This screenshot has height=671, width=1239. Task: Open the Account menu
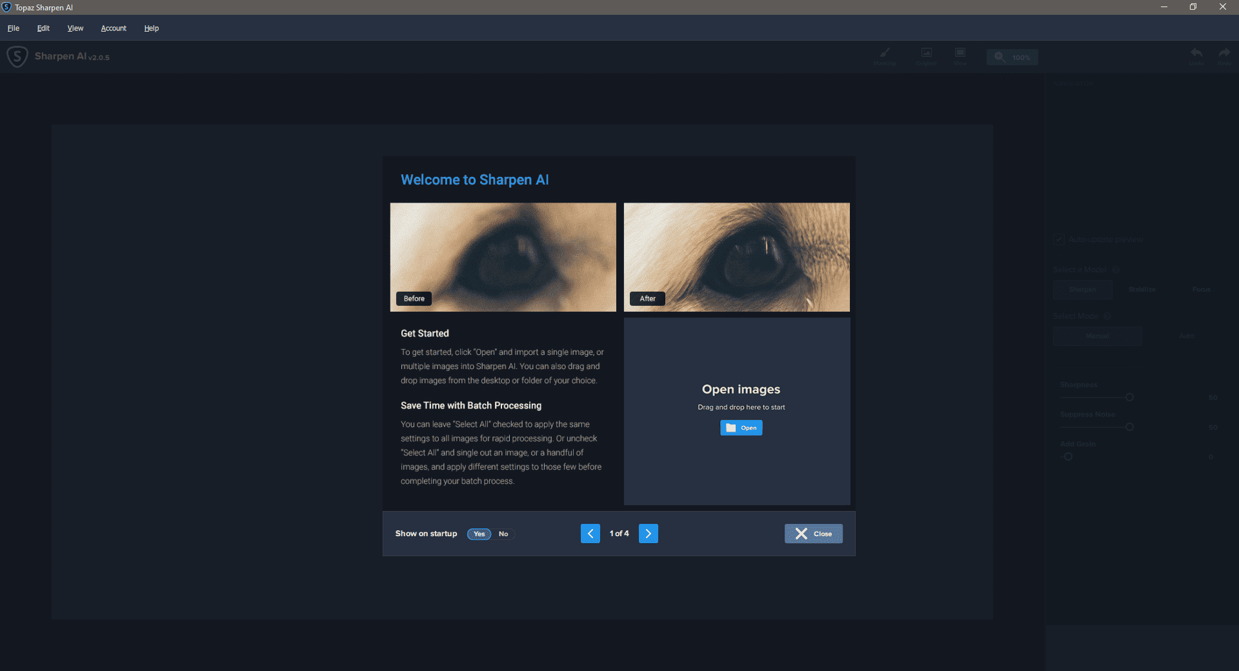(x=114, y=28)
